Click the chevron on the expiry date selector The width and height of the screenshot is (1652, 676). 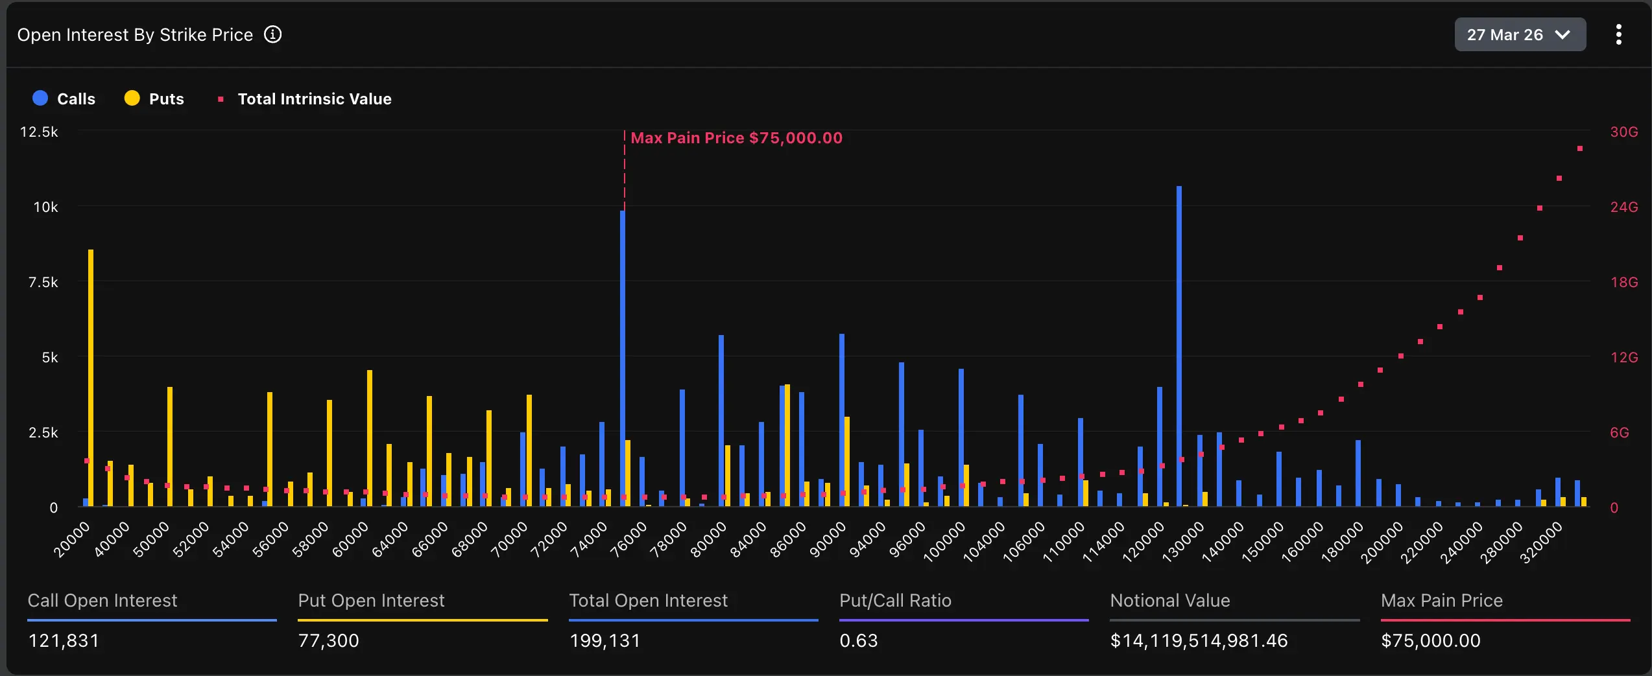click(x=1562, y=34)
